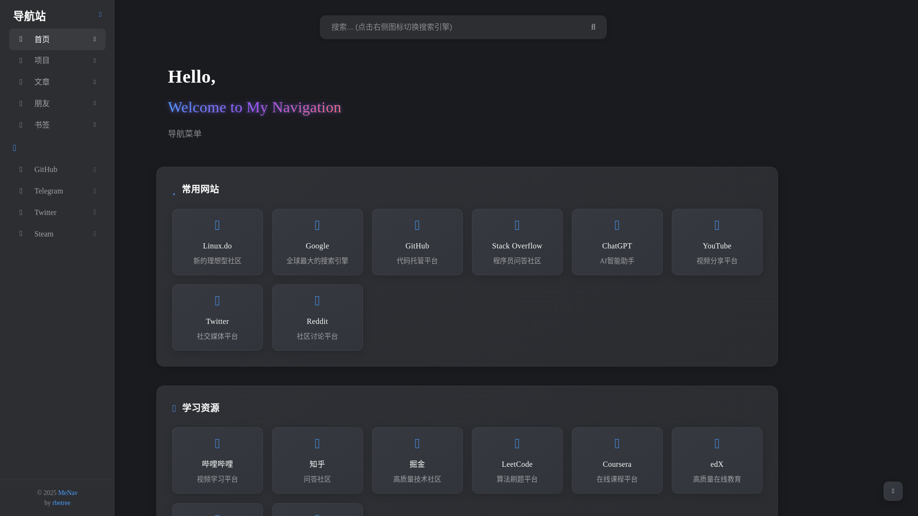Open the 首页 menu item

[57, 39]
